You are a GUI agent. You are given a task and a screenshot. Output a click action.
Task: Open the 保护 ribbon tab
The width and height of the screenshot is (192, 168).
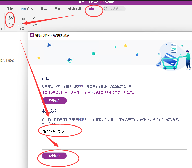10,9
